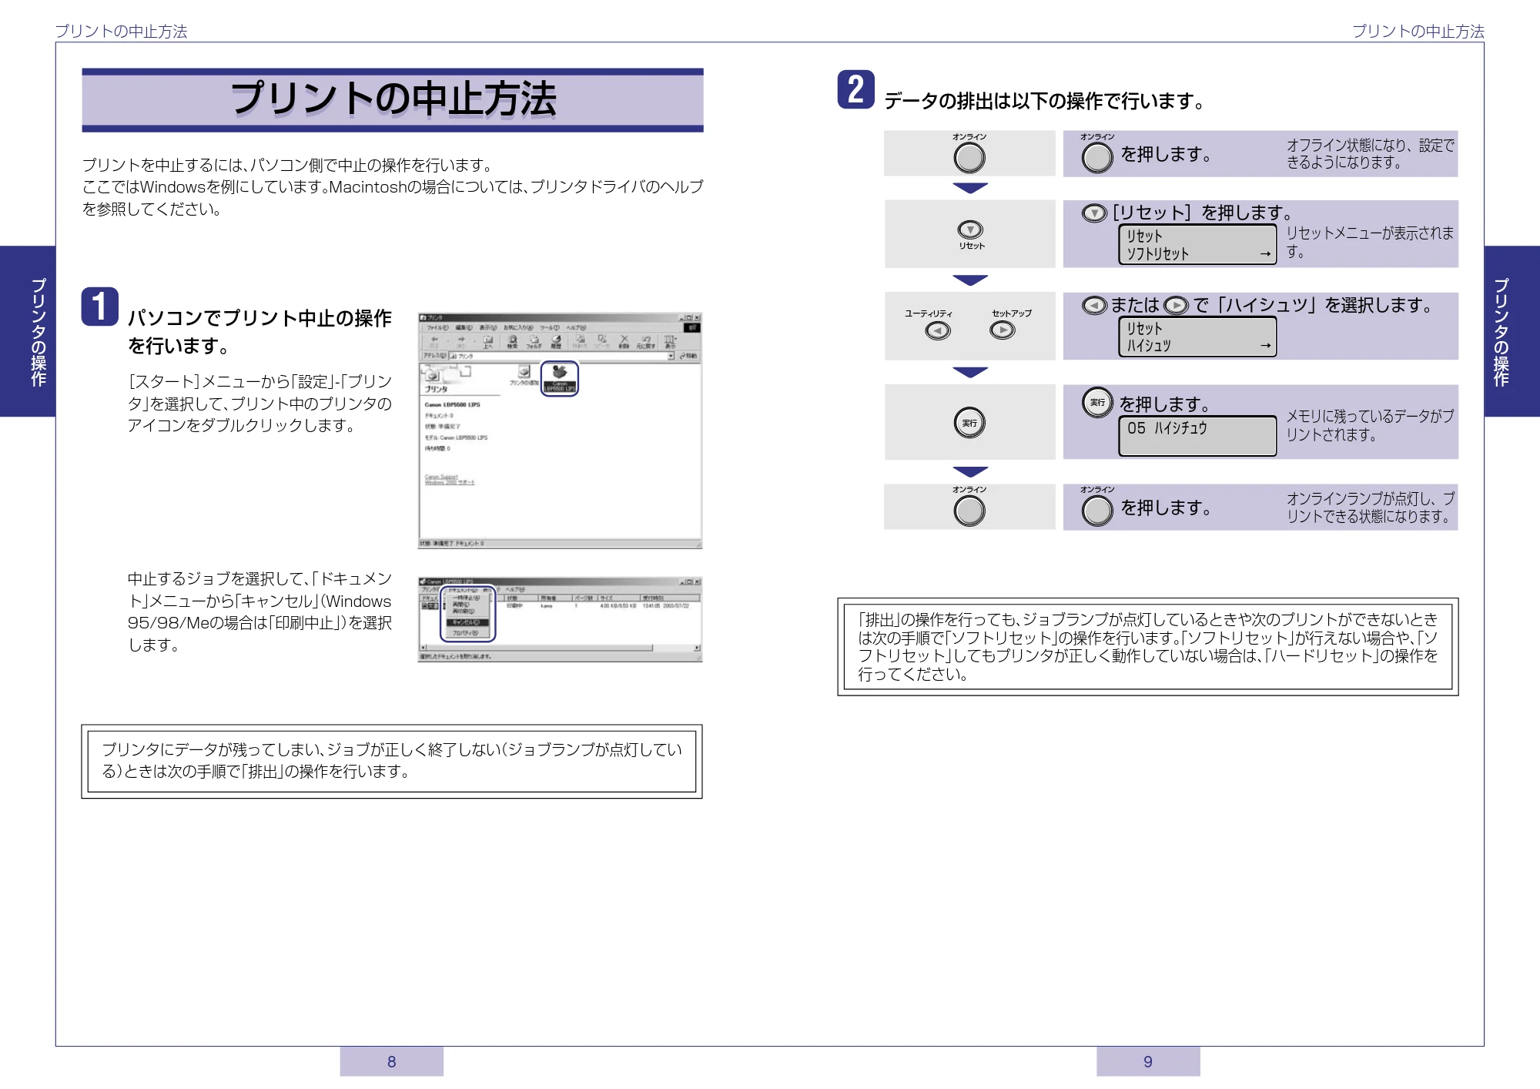Click the Move To toolbar icon

pyautogui.click(x=580, y=342)
